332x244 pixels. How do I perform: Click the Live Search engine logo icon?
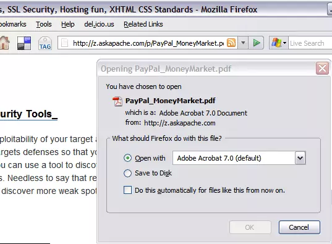coord(276,43)
